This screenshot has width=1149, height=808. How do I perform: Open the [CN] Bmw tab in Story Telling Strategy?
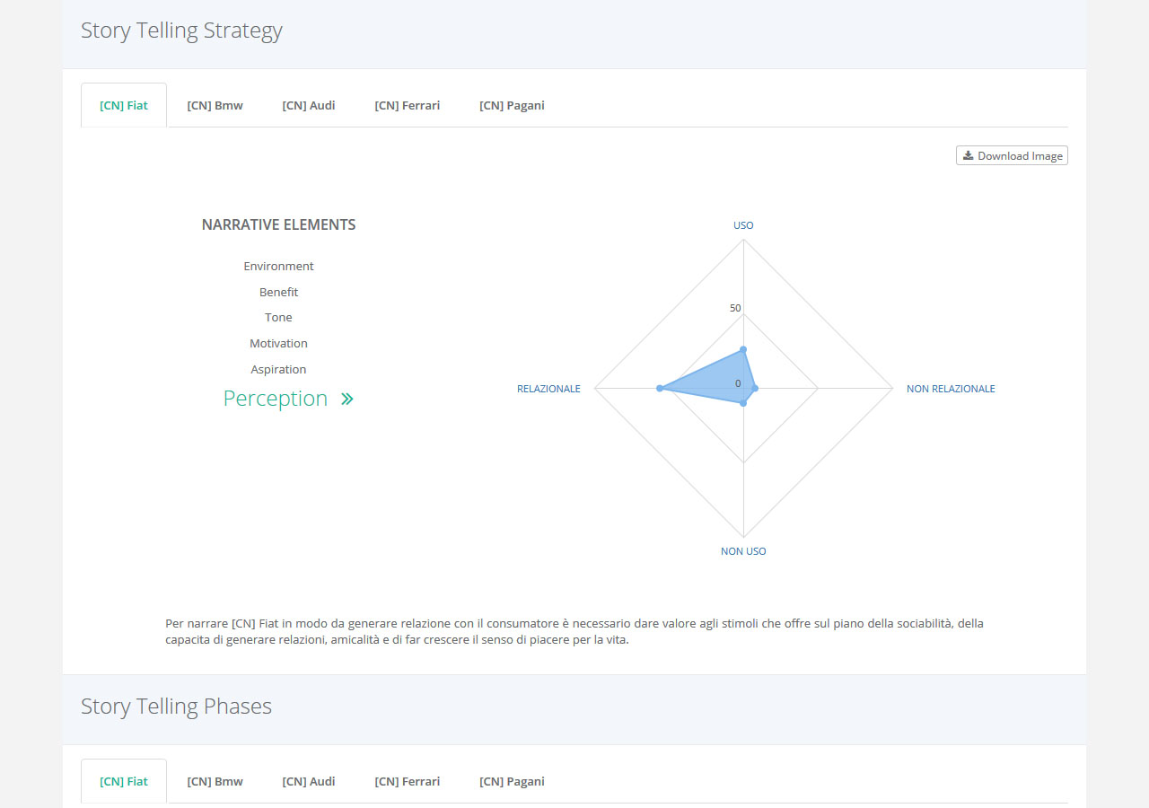[215, 105]
